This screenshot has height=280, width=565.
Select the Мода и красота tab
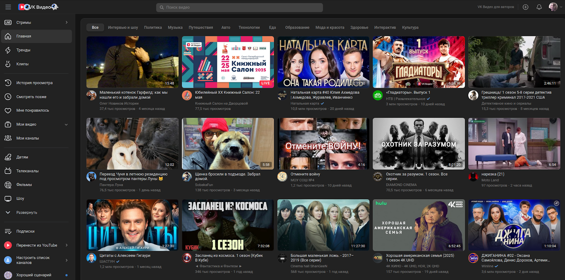coord(330,28)
